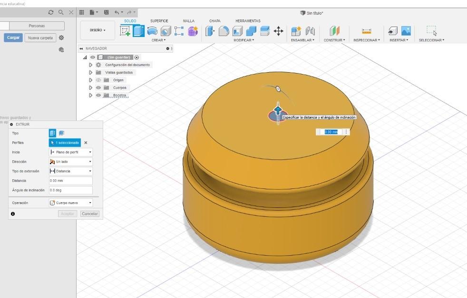The height and width of the screenshot is (298, 467).
Task: Click the Cargar button
Action: (13, 38)
